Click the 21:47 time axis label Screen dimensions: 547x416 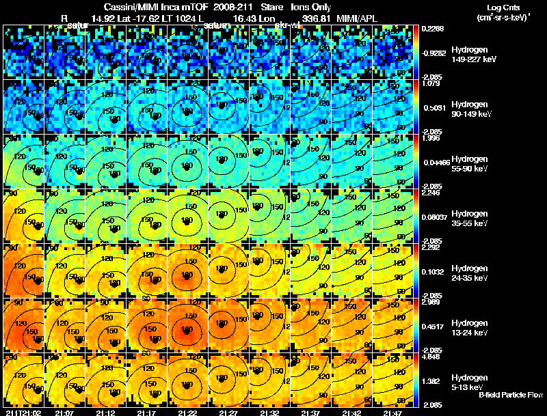[x=392, y=413]
